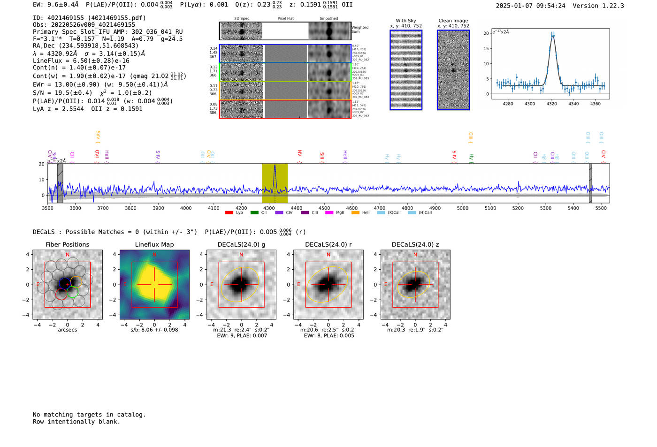This screenshot has height=447, width=657.
Task: Click the green fiber circle in Fiber Positions
Action: pyautogui.click(x=72, y=293)
